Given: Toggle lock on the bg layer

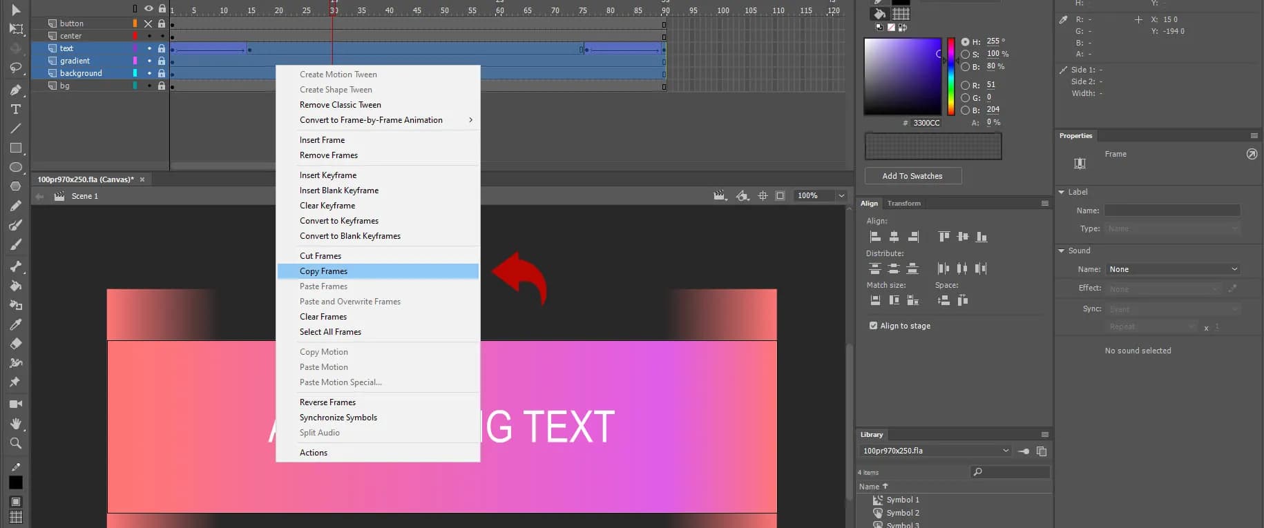Looking at the screenshot, I should coord(162,86).
